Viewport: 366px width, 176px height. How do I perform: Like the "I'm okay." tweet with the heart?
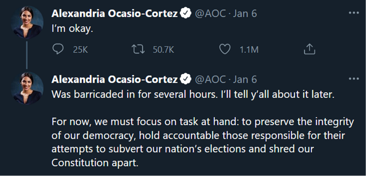(225, 50)
